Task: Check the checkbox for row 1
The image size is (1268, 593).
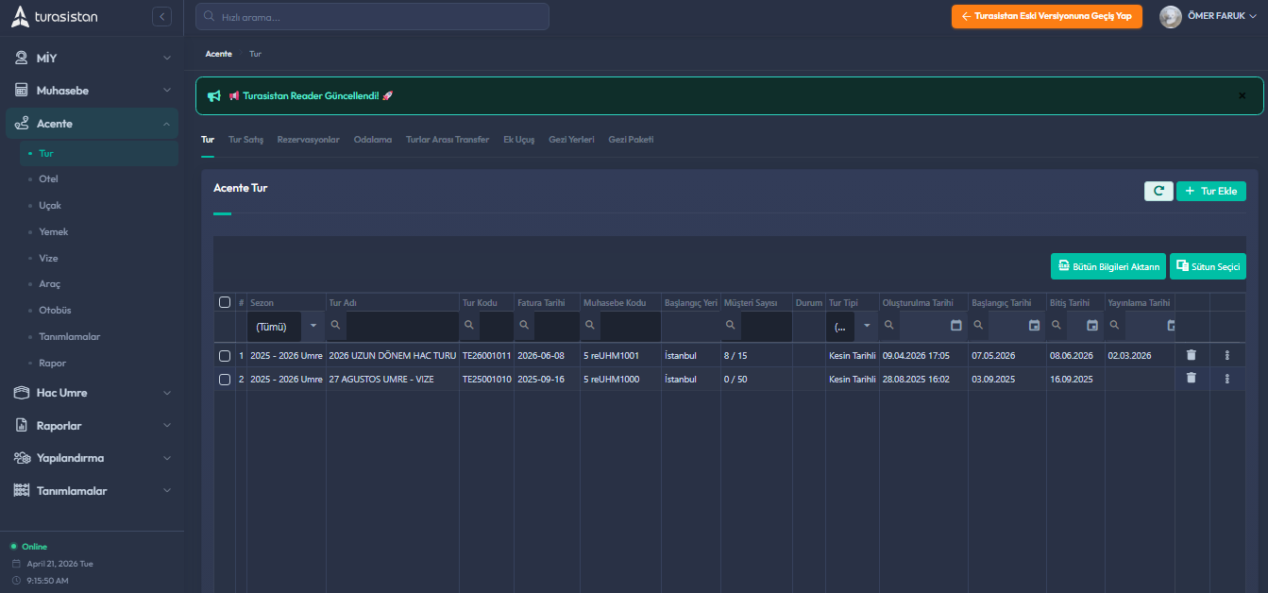Action: click(225, 356)
